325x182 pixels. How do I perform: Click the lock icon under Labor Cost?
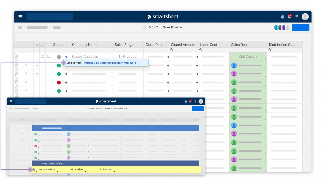pos(200,50)
